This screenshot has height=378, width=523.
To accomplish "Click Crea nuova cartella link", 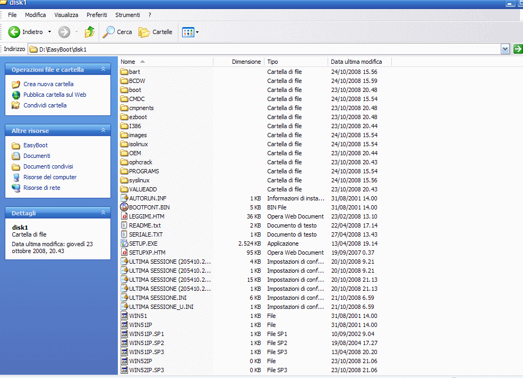I will tap(48, 84).
